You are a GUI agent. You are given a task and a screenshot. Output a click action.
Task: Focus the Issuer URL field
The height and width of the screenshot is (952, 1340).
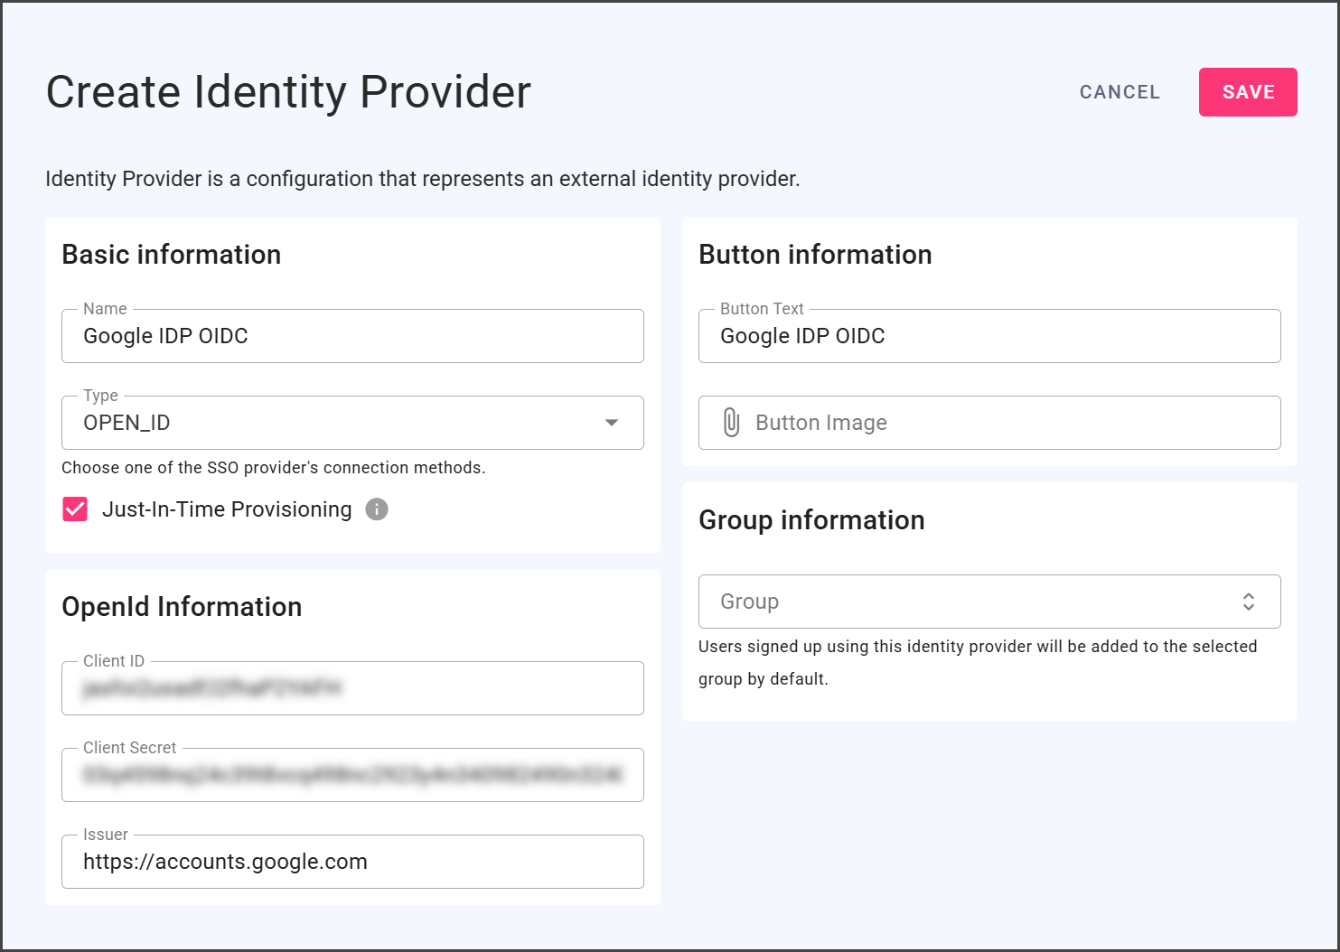pos(352,862)
